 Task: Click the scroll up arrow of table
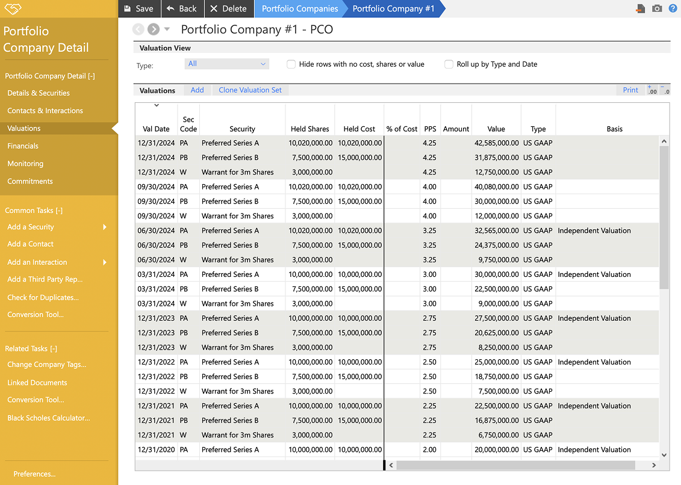pyautogui.click(x=664, y=141)
